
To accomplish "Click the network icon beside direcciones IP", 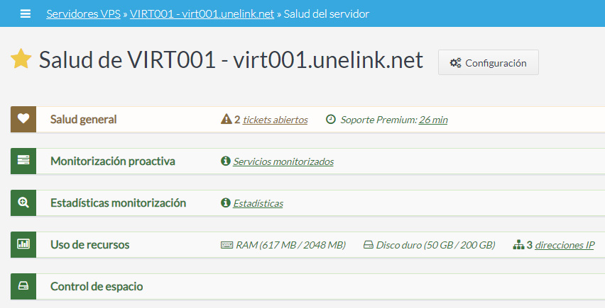I will click(518, 245).
